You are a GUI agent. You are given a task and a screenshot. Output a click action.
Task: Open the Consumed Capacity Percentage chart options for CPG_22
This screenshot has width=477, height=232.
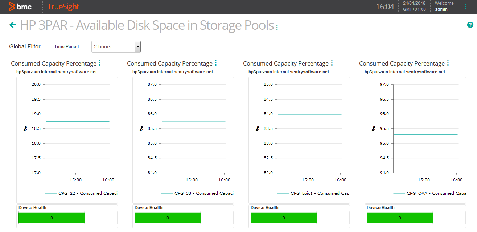coord(99,63)
